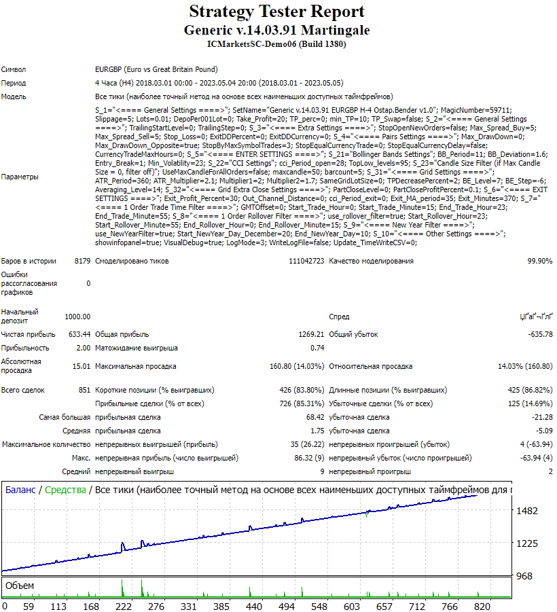Click the 222 x-axis tick label

[124, 607]
